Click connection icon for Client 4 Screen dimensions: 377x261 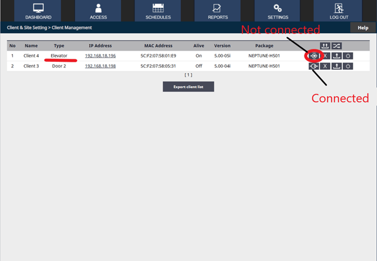pyautogui.click(x=314, y=56)
